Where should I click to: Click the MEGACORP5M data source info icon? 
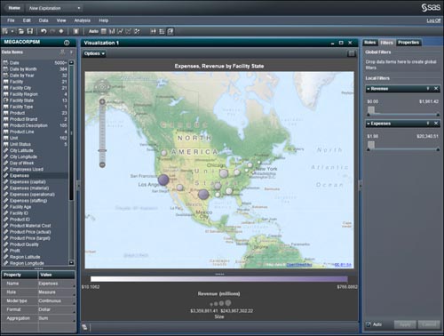[x=67, y=43]
